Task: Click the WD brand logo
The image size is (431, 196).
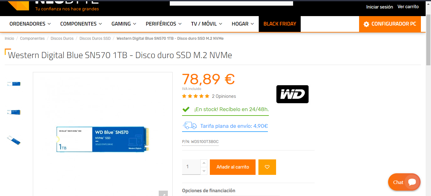Action: (x=292, y=94)
